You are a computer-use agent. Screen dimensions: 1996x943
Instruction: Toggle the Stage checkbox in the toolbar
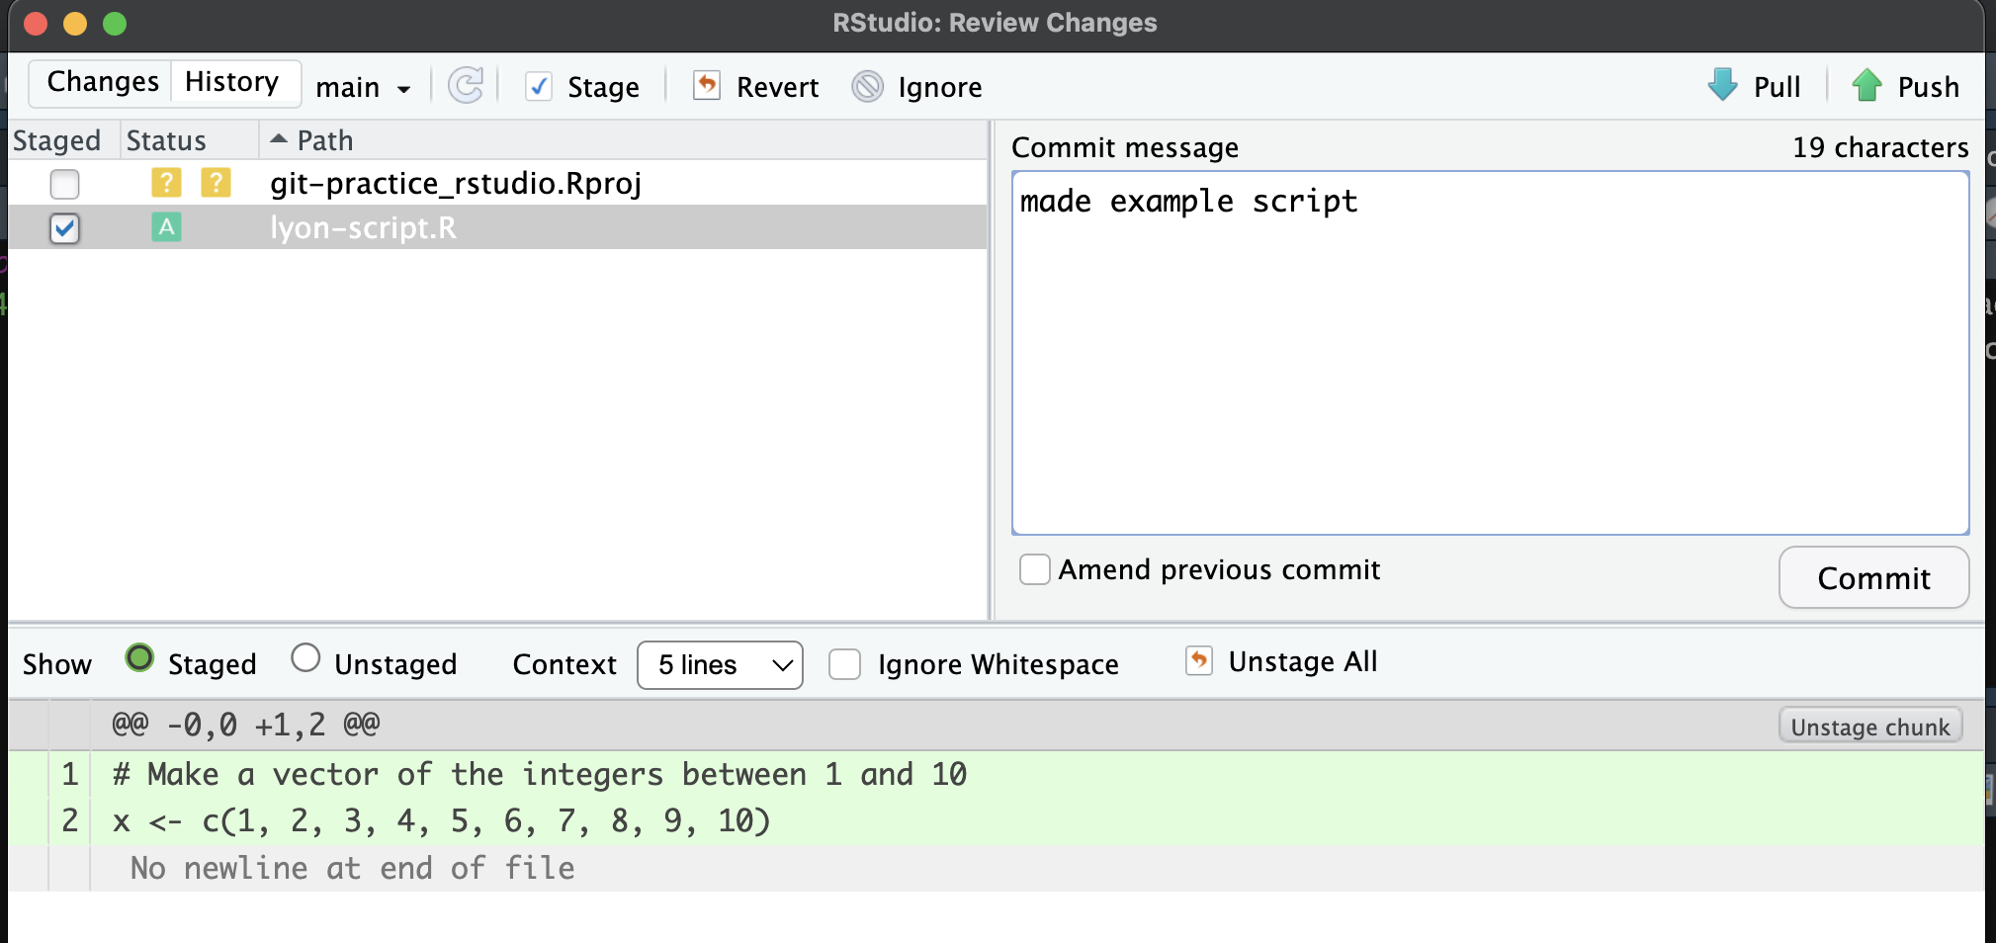(x=538, y=87)
